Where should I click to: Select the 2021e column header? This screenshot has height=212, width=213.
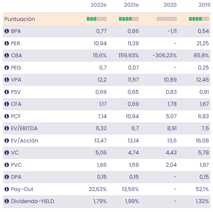[x=131, y=5]
